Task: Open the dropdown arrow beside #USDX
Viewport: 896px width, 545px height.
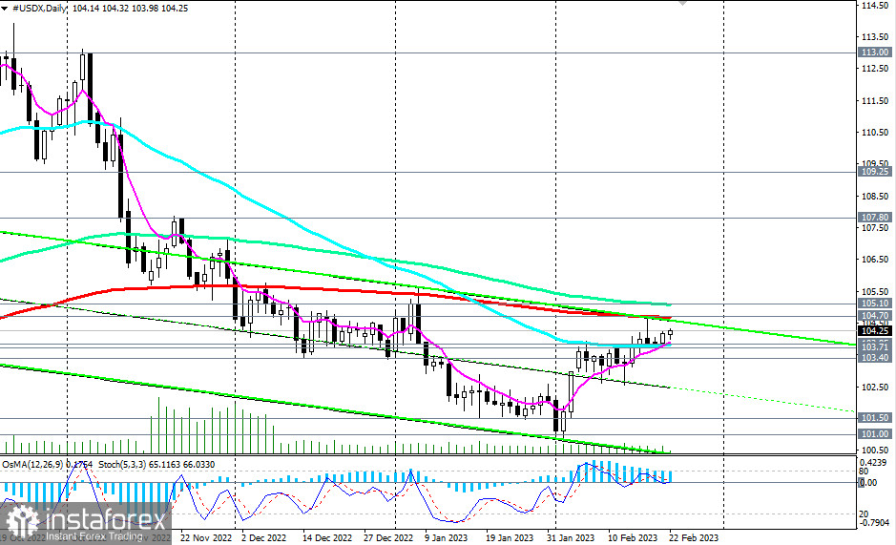Action: pyautogui.click(x=4, y=9)
